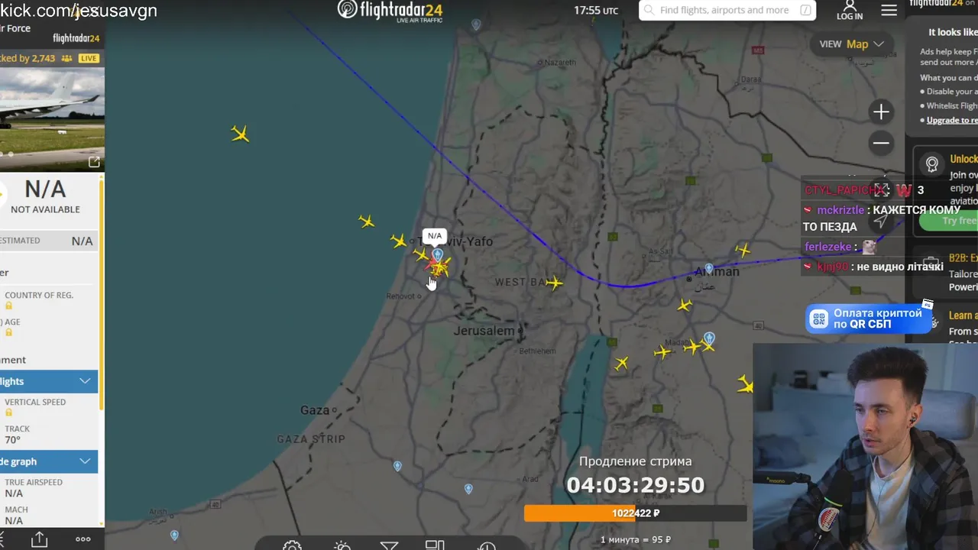Open the VIEW Map dropdown
This screenshot has width=978, height=550.
pyautogui.click(x=851, y=44)
